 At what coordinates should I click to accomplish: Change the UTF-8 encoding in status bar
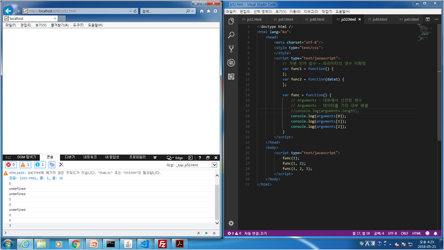(392, 233)
